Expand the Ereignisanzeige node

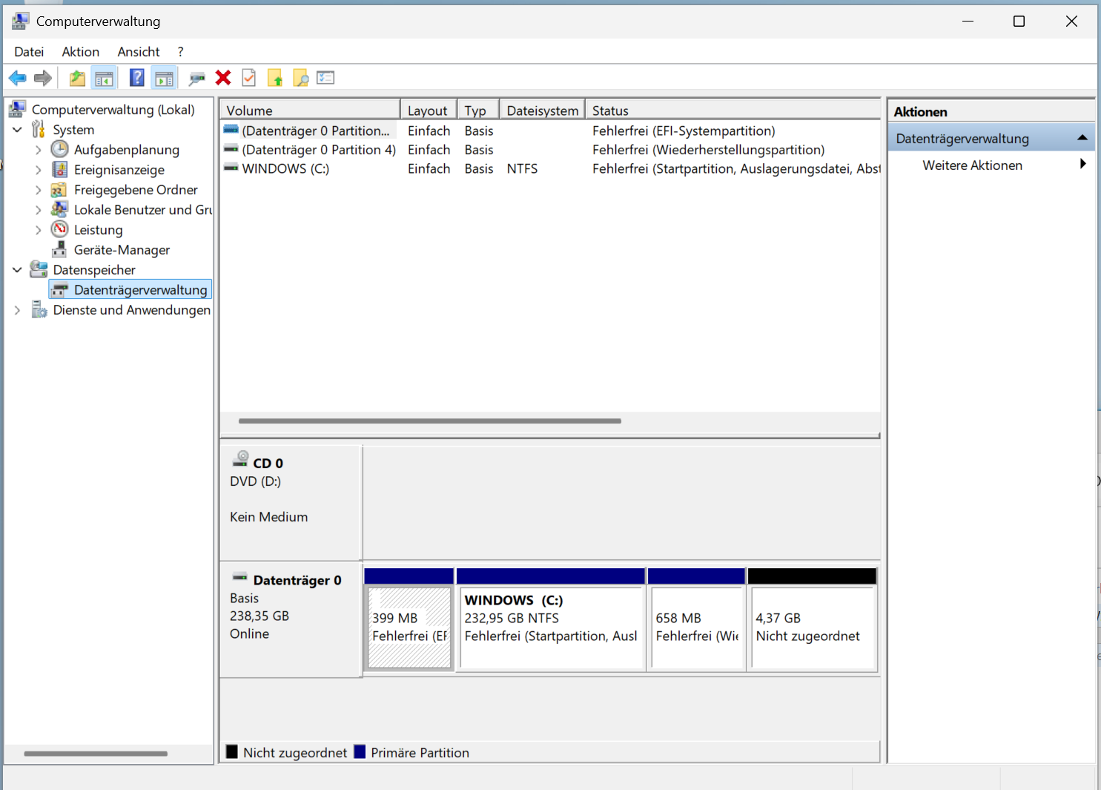(38, 170)
